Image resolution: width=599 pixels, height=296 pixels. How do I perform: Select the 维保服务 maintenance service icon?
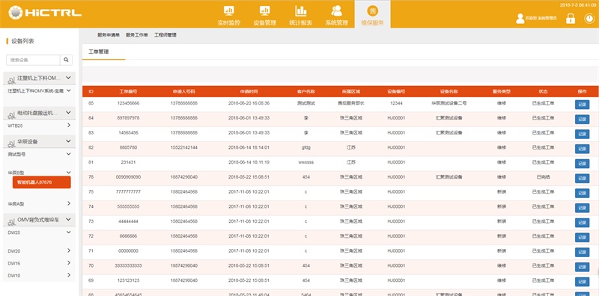point(372,10)
